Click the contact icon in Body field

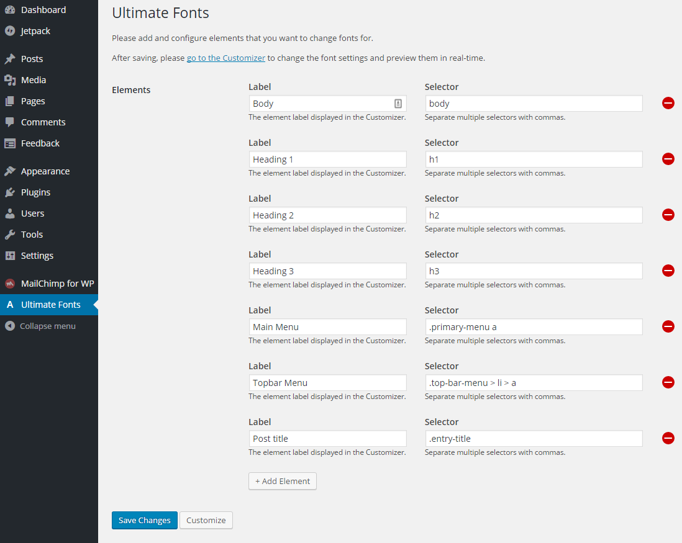[398, 104]
